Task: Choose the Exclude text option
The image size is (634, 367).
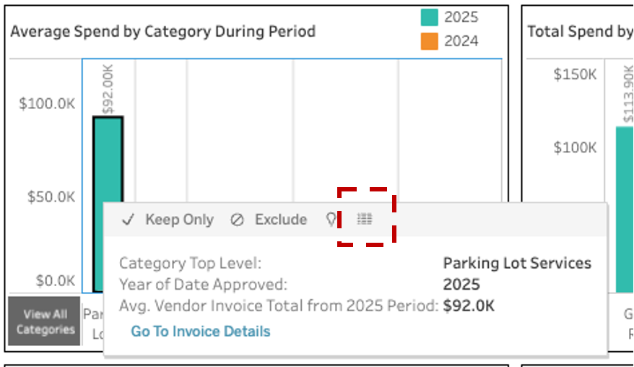Action: click(x=281, y=220)
